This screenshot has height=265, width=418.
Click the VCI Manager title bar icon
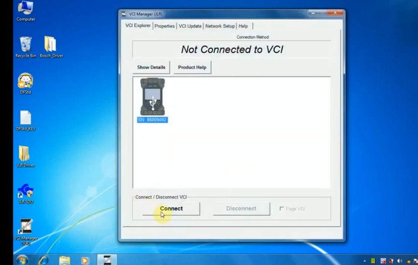pyautogui.click(x=123, y=14)
